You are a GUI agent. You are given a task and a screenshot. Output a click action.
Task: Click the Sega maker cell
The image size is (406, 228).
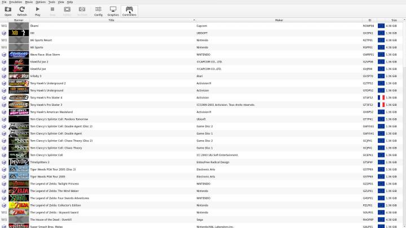click(200, 220)
